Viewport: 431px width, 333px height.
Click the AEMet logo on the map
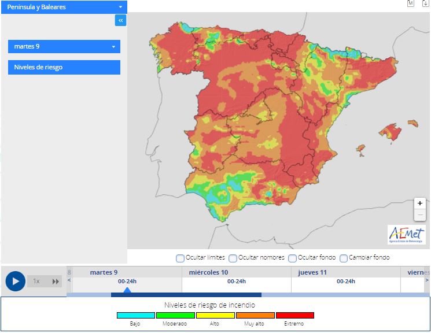pyautogui.click(x=406, y=235)
